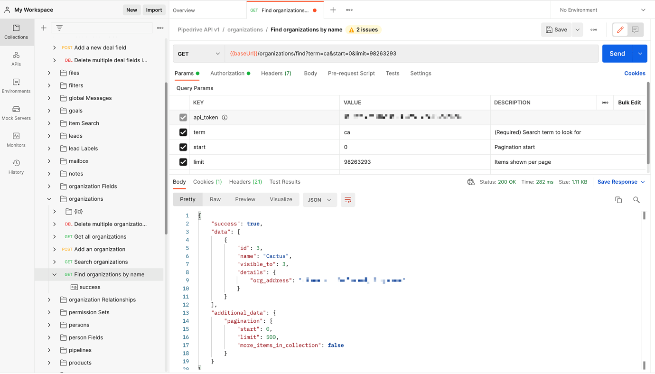655x374 pixels.
Task: Open the Environments sidebar panel
Action: tap(16, 85)
